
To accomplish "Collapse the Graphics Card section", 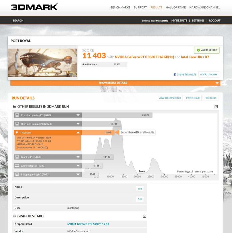I will pyautogui.click(x=144, y=216).
